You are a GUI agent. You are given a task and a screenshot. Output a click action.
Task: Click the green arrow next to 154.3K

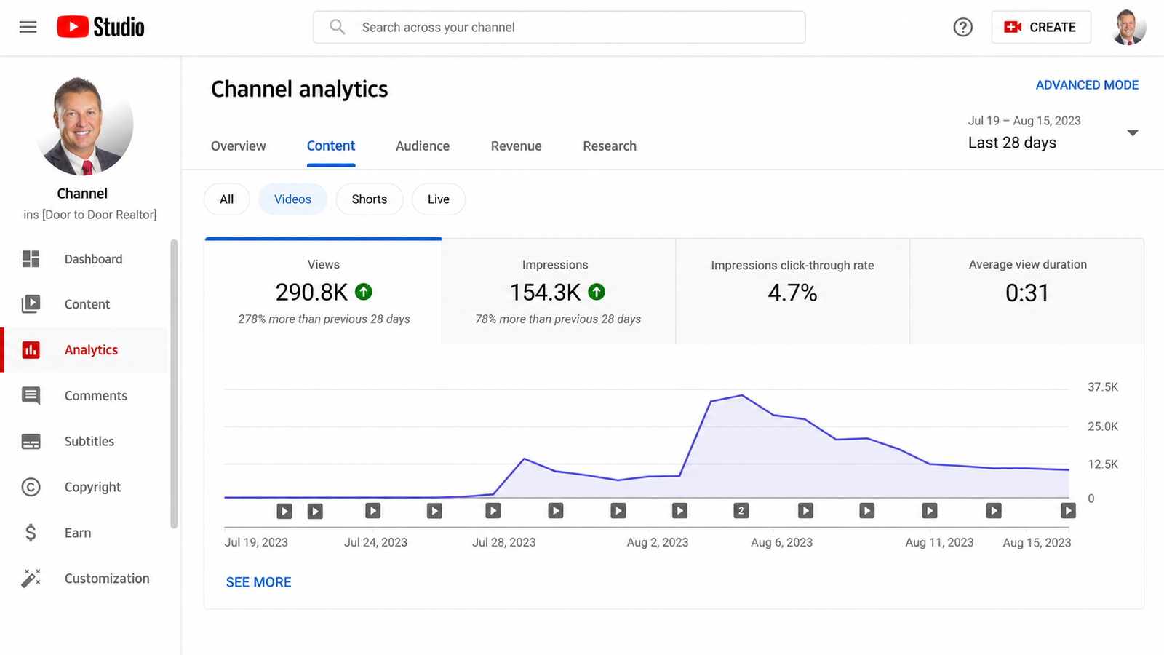click(597, 292)
